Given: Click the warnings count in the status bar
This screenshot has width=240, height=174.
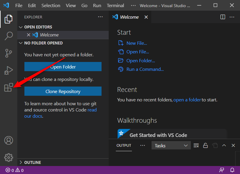Looking at the screenshot, I should tap(19, 170).
